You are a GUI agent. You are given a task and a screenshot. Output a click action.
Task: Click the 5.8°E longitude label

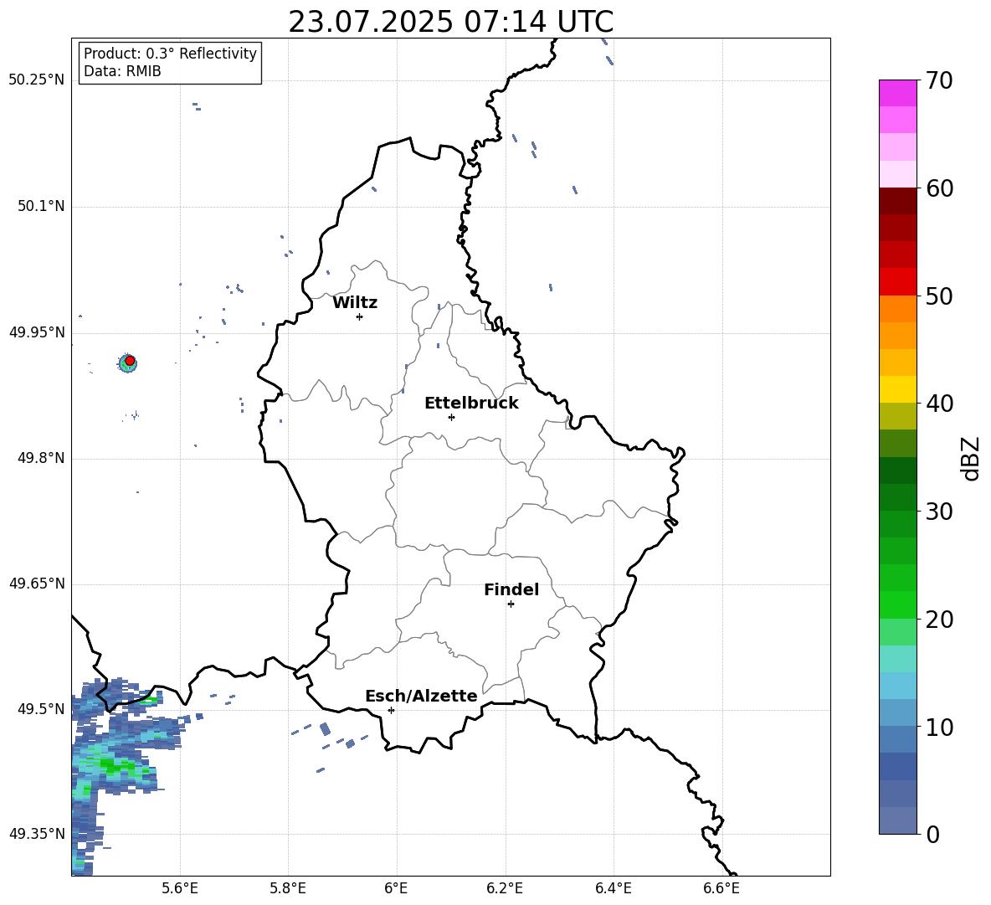coord(288,888)
